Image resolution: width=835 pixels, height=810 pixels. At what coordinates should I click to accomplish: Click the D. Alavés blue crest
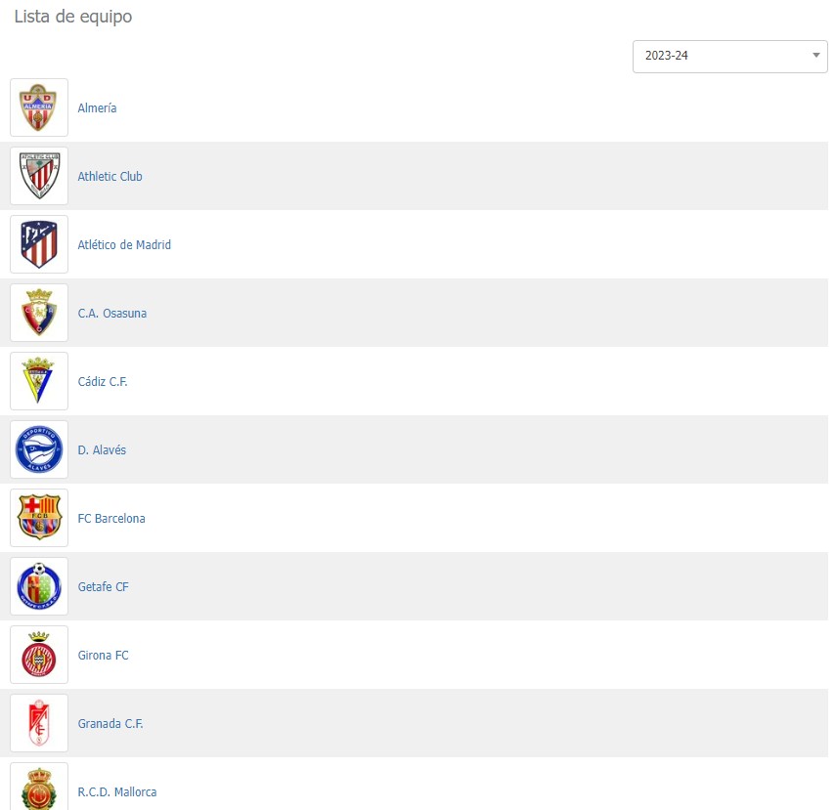39,449
